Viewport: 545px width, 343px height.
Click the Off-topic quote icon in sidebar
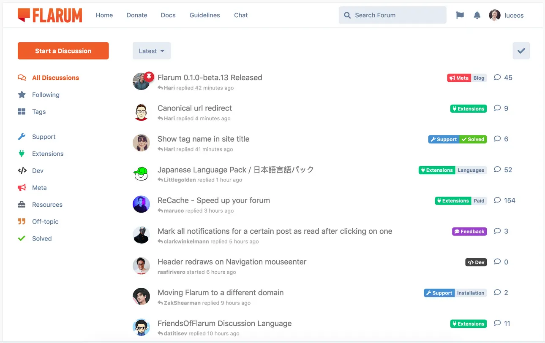[x=22, y=221]
